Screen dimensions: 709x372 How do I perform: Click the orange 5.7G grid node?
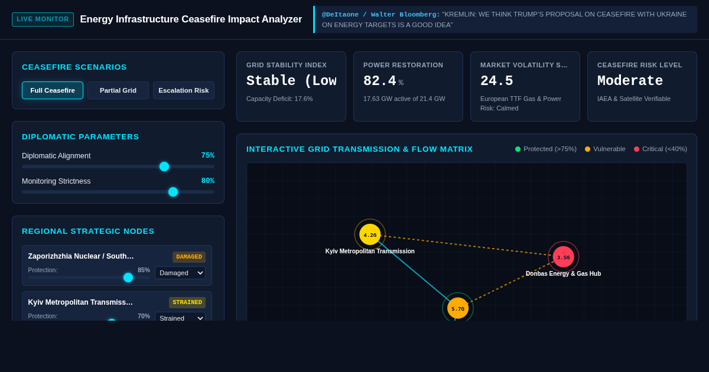[458, 308]
